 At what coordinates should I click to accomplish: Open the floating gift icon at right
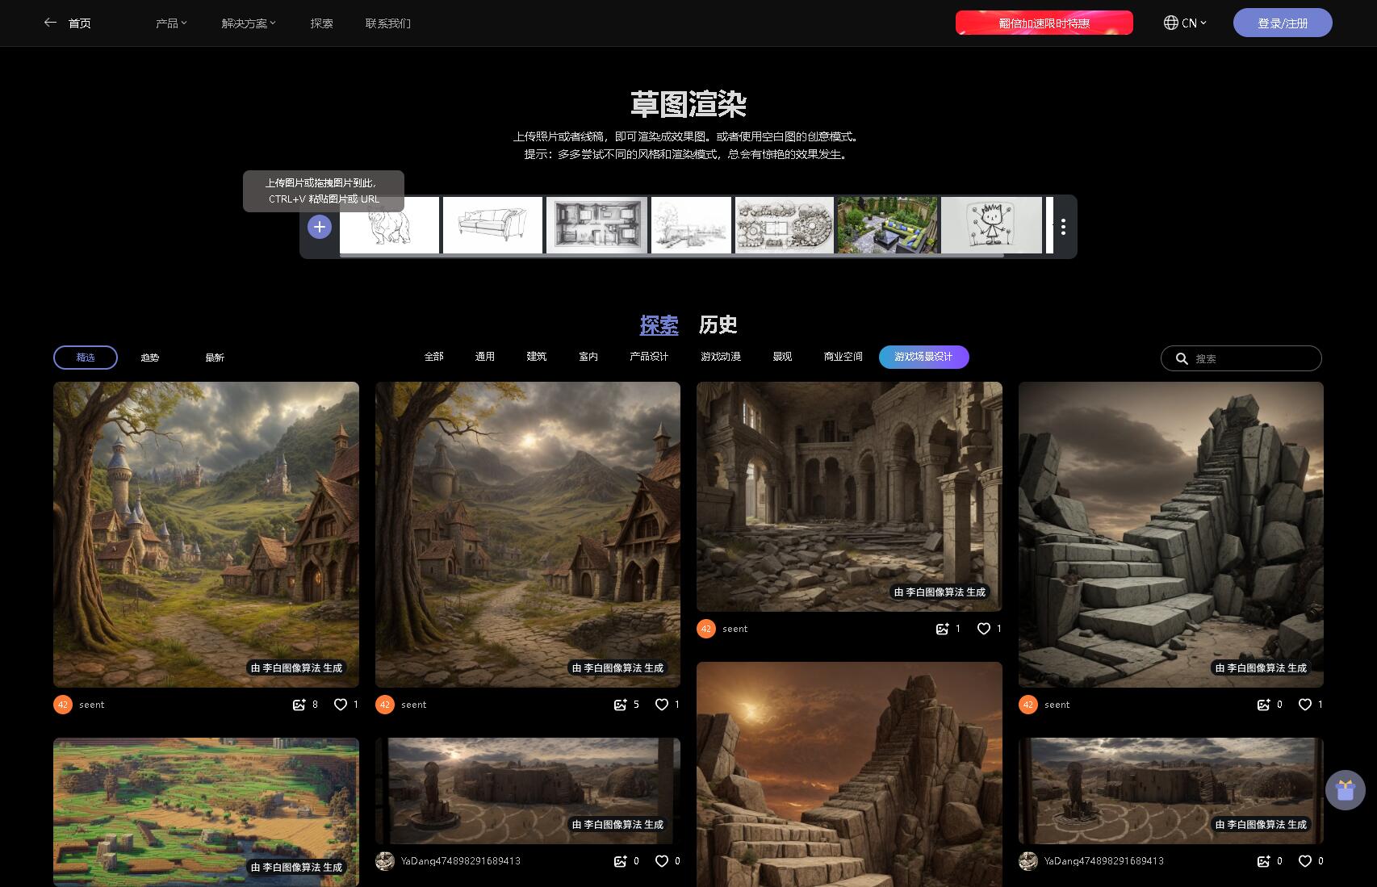click(1345, 790)
